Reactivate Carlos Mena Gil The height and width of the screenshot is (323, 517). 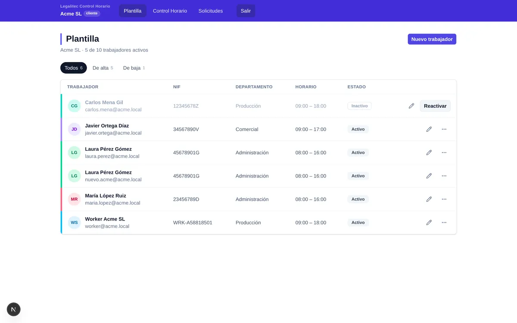pos(435,106)
